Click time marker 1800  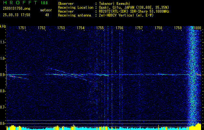point(198,28)
